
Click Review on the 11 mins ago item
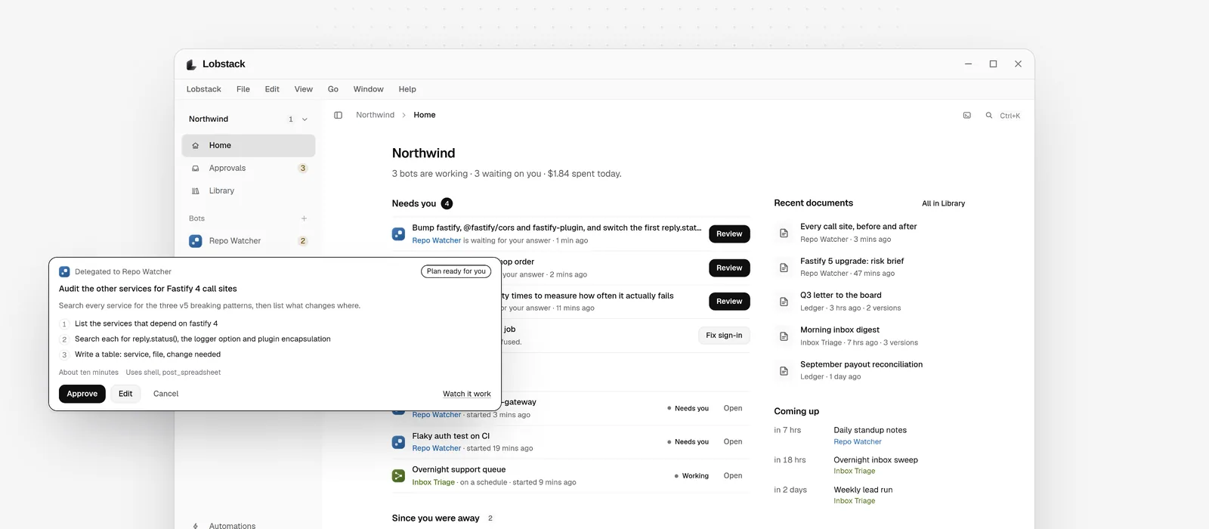pyautogui.click(x=729, y=302)
